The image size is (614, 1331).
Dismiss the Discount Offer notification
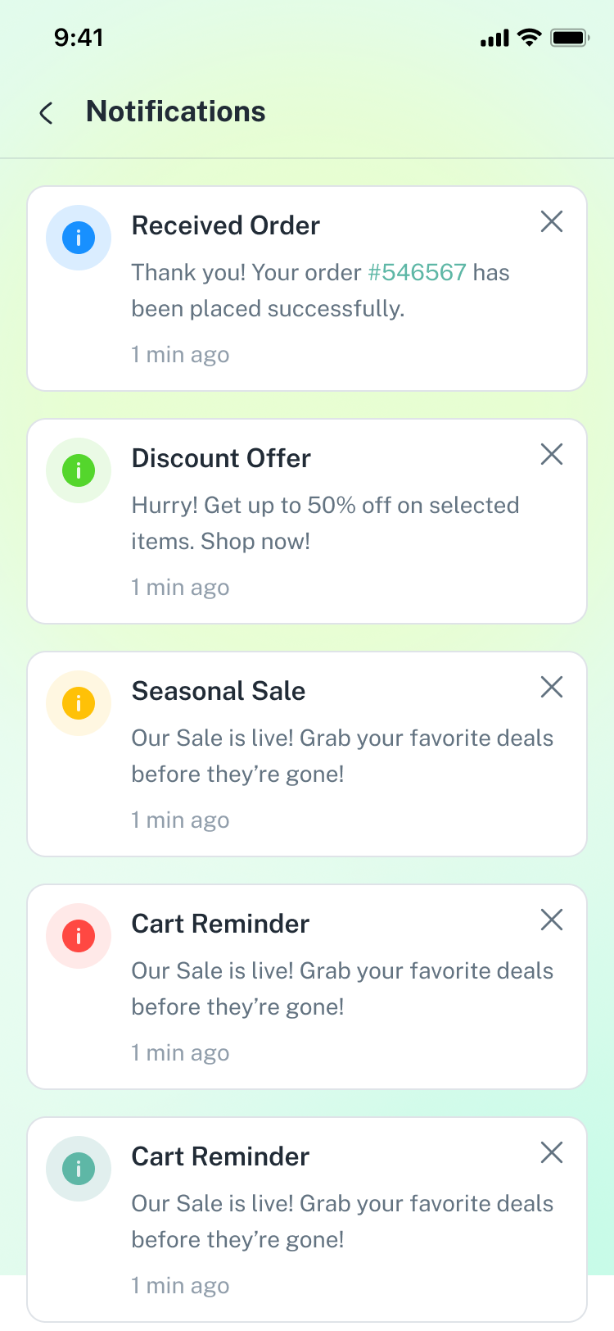(x=552, y=454)
